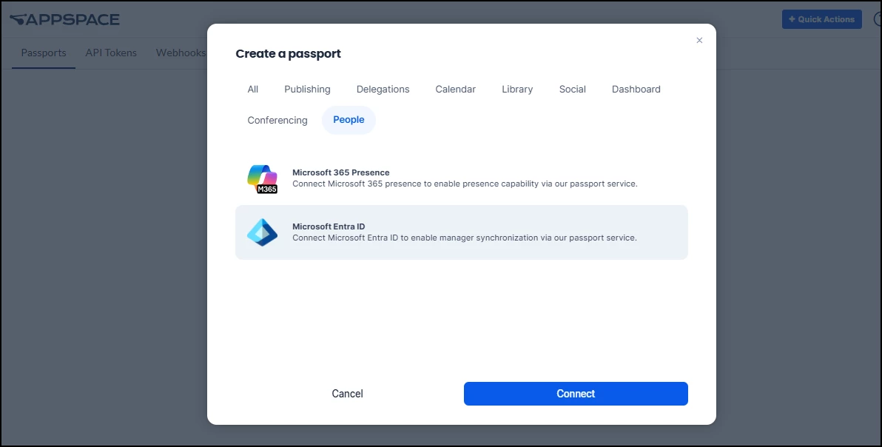Select the People category tab
The image size is (882, 447).
point(349,120)
